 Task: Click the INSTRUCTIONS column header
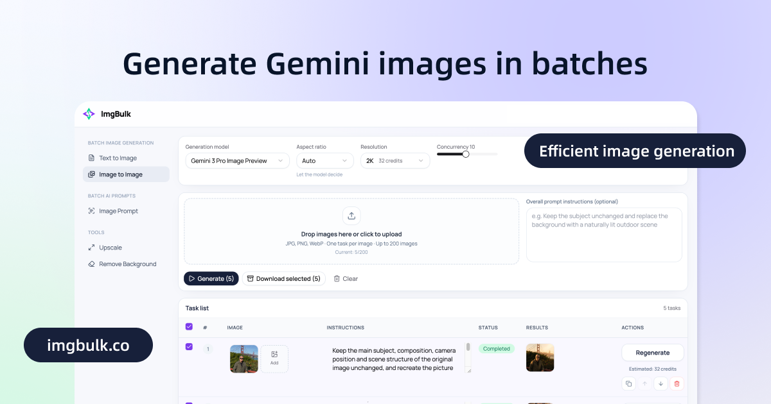click(346, 328)
